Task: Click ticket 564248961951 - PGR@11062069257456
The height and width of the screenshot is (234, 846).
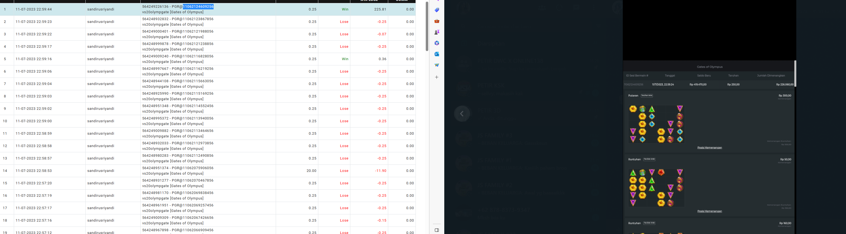Action: coord(178,206)
